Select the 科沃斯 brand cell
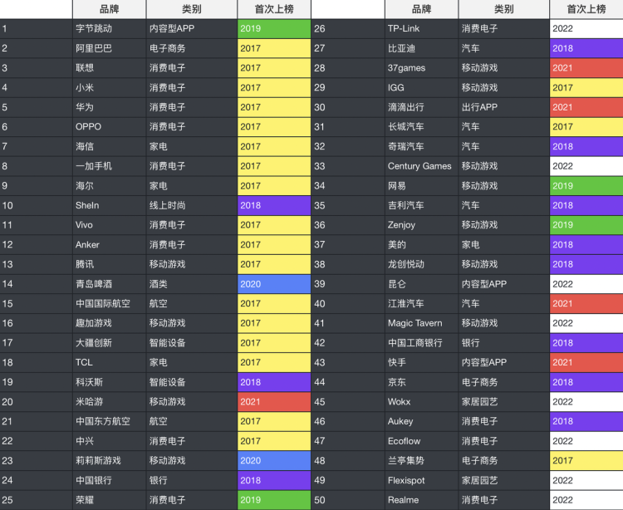Viewport: 623px width, 510px height. coord(110,382)
